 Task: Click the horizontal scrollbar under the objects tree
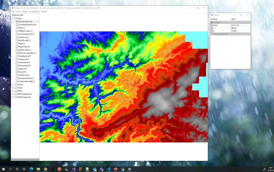(25, 159)
